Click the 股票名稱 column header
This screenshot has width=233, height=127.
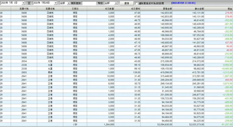(x=50, y=9)
